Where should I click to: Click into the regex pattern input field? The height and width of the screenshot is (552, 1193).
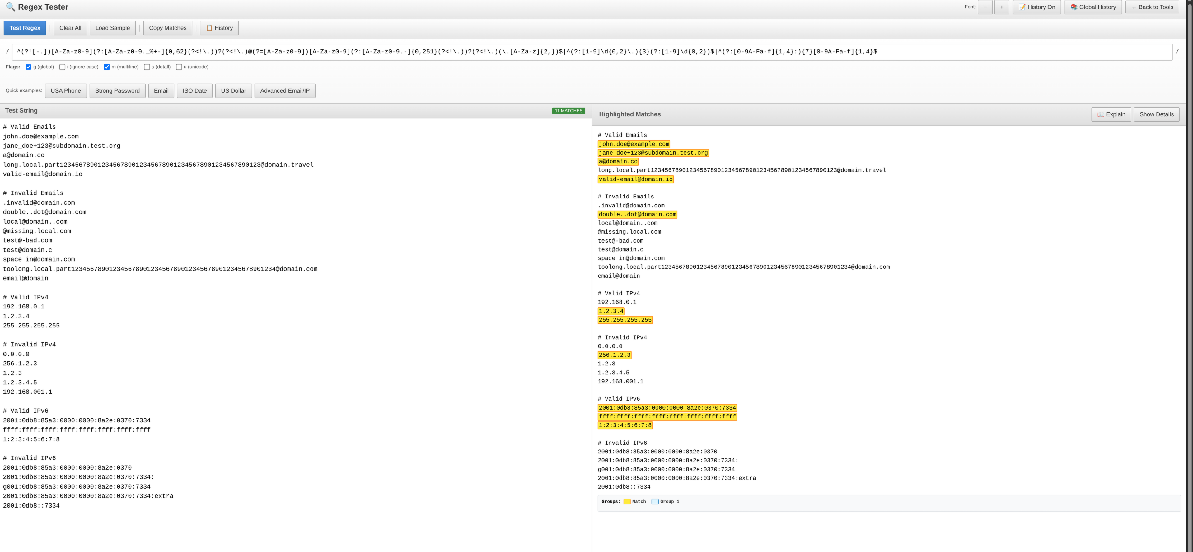click(592, 52)
